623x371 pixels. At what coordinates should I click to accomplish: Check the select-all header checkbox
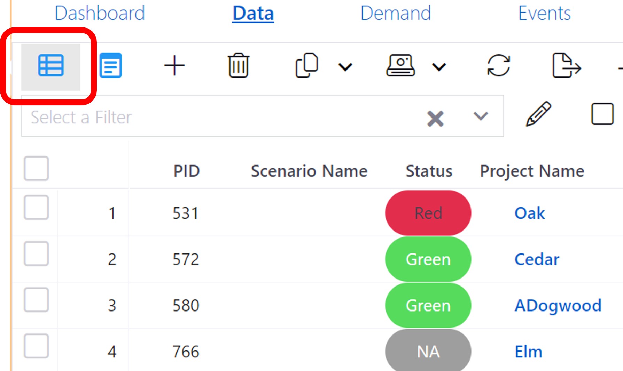coord(36,169)
